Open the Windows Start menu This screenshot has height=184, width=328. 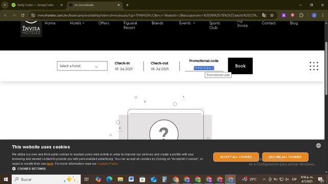pyautogui.click(x=6, y=179)
